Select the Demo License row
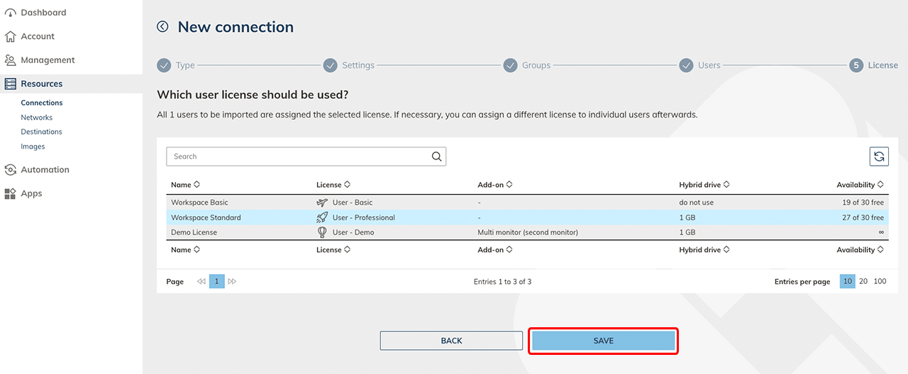 coord(194,232)
